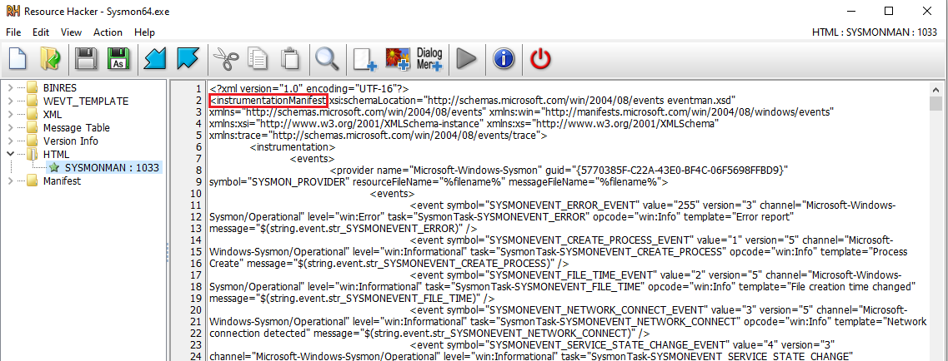Viewport: 948px width, 361px height.
Task: Open the Action menu
Action: coord(108,32)
